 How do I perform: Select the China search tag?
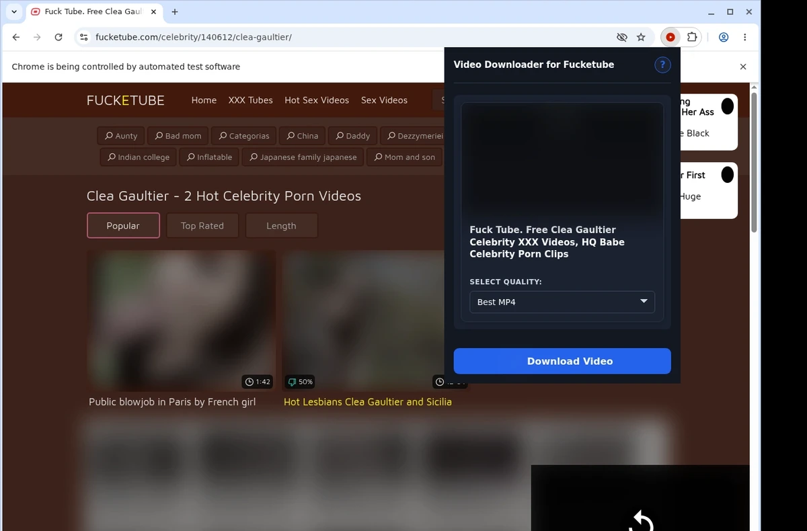coord(302,136)
